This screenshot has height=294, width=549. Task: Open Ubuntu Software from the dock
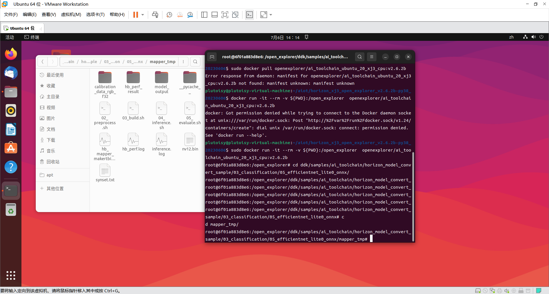(11, 148)
